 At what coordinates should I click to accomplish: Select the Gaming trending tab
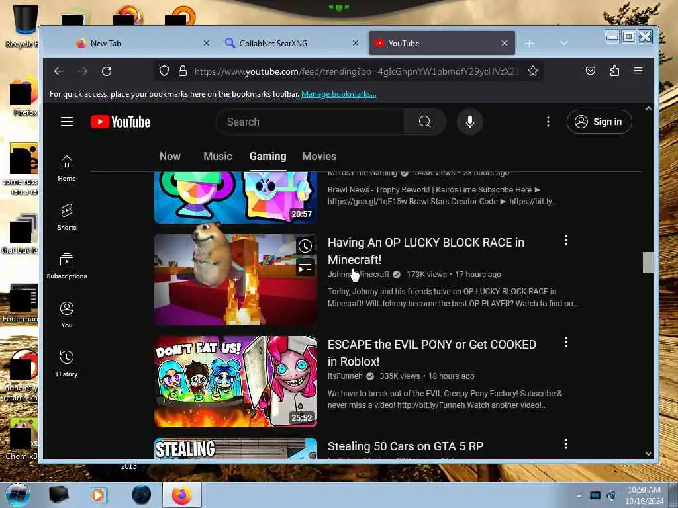pyautogui.click(x=267, y=156)
